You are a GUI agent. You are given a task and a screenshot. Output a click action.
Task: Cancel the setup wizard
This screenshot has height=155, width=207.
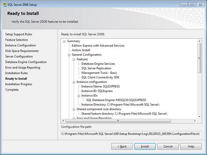click(168, 147)
